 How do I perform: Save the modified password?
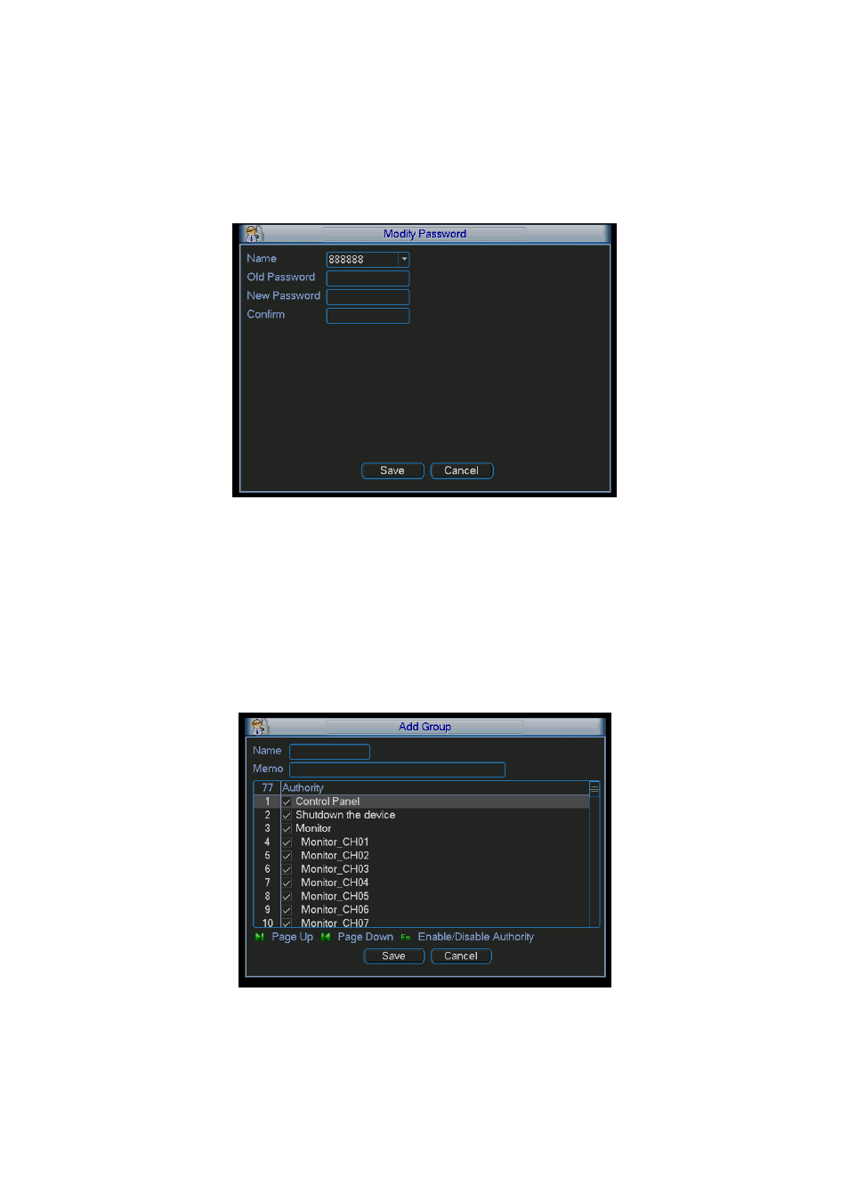point(392,471)
